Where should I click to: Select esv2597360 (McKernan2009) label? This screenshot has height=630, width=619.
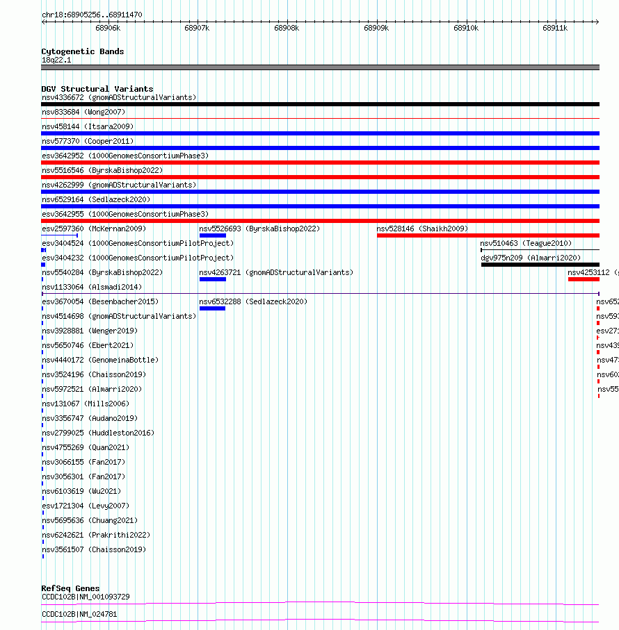click(x=94, y=229)
